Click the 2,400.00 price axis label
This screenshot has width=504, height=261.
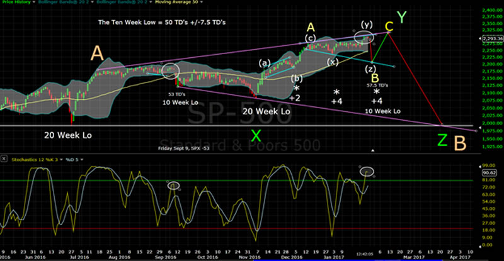493,10
